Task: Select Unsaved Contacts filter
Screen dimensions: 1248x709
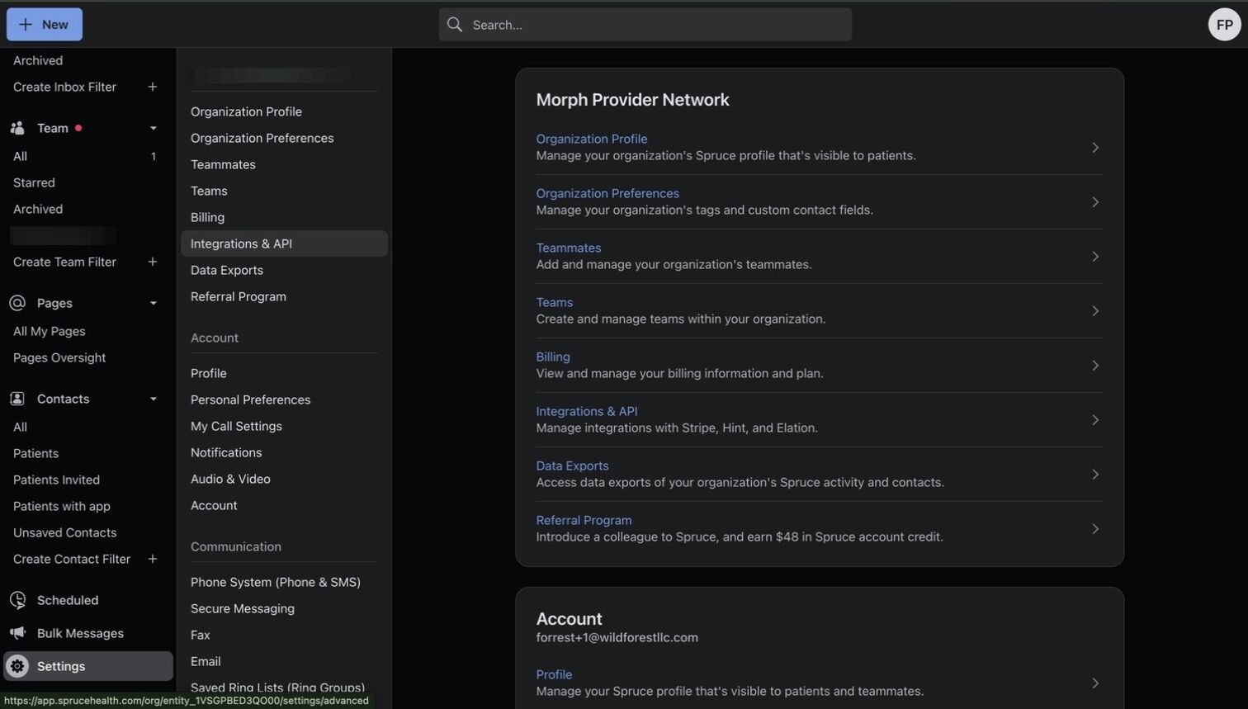Action: click(65, 532)
